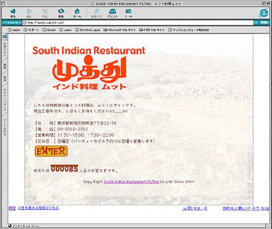Click the phone number 03-5363-2353 line
This screenshot has width=272, height=229.
(61, 129)
